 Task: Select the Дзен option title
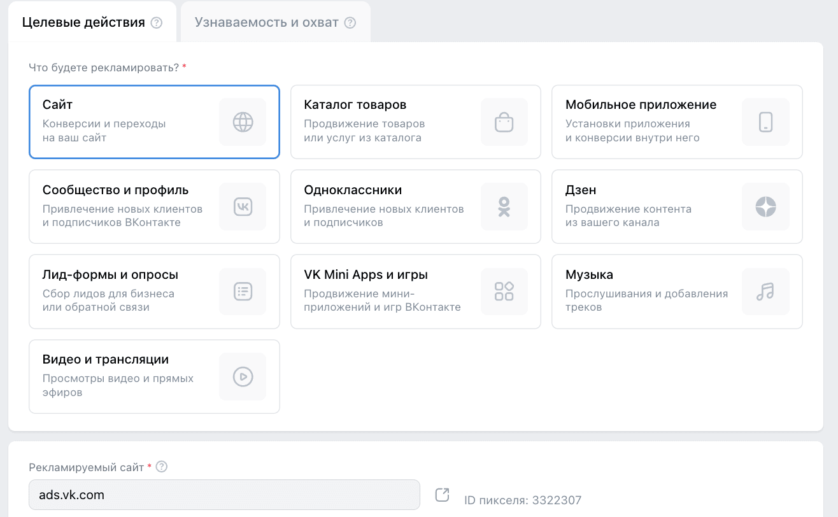(x=581, y=190)
